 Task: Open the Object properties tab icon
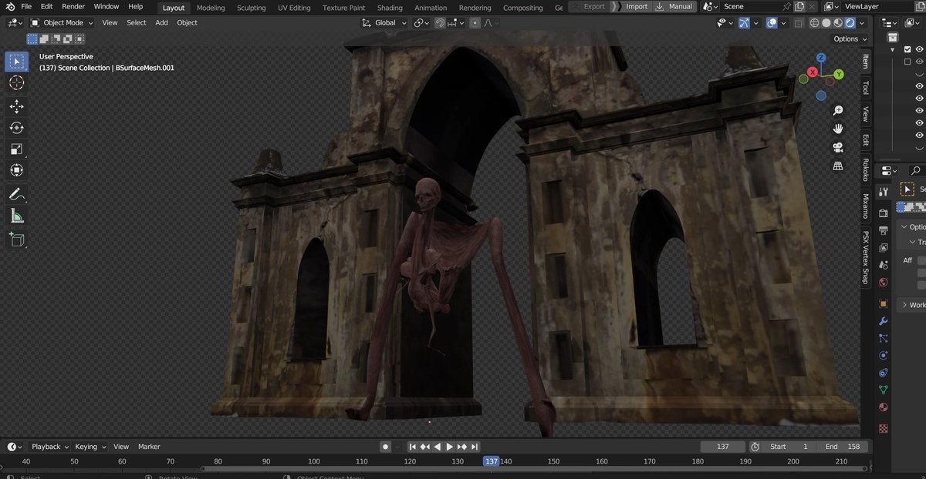(884, 303)
